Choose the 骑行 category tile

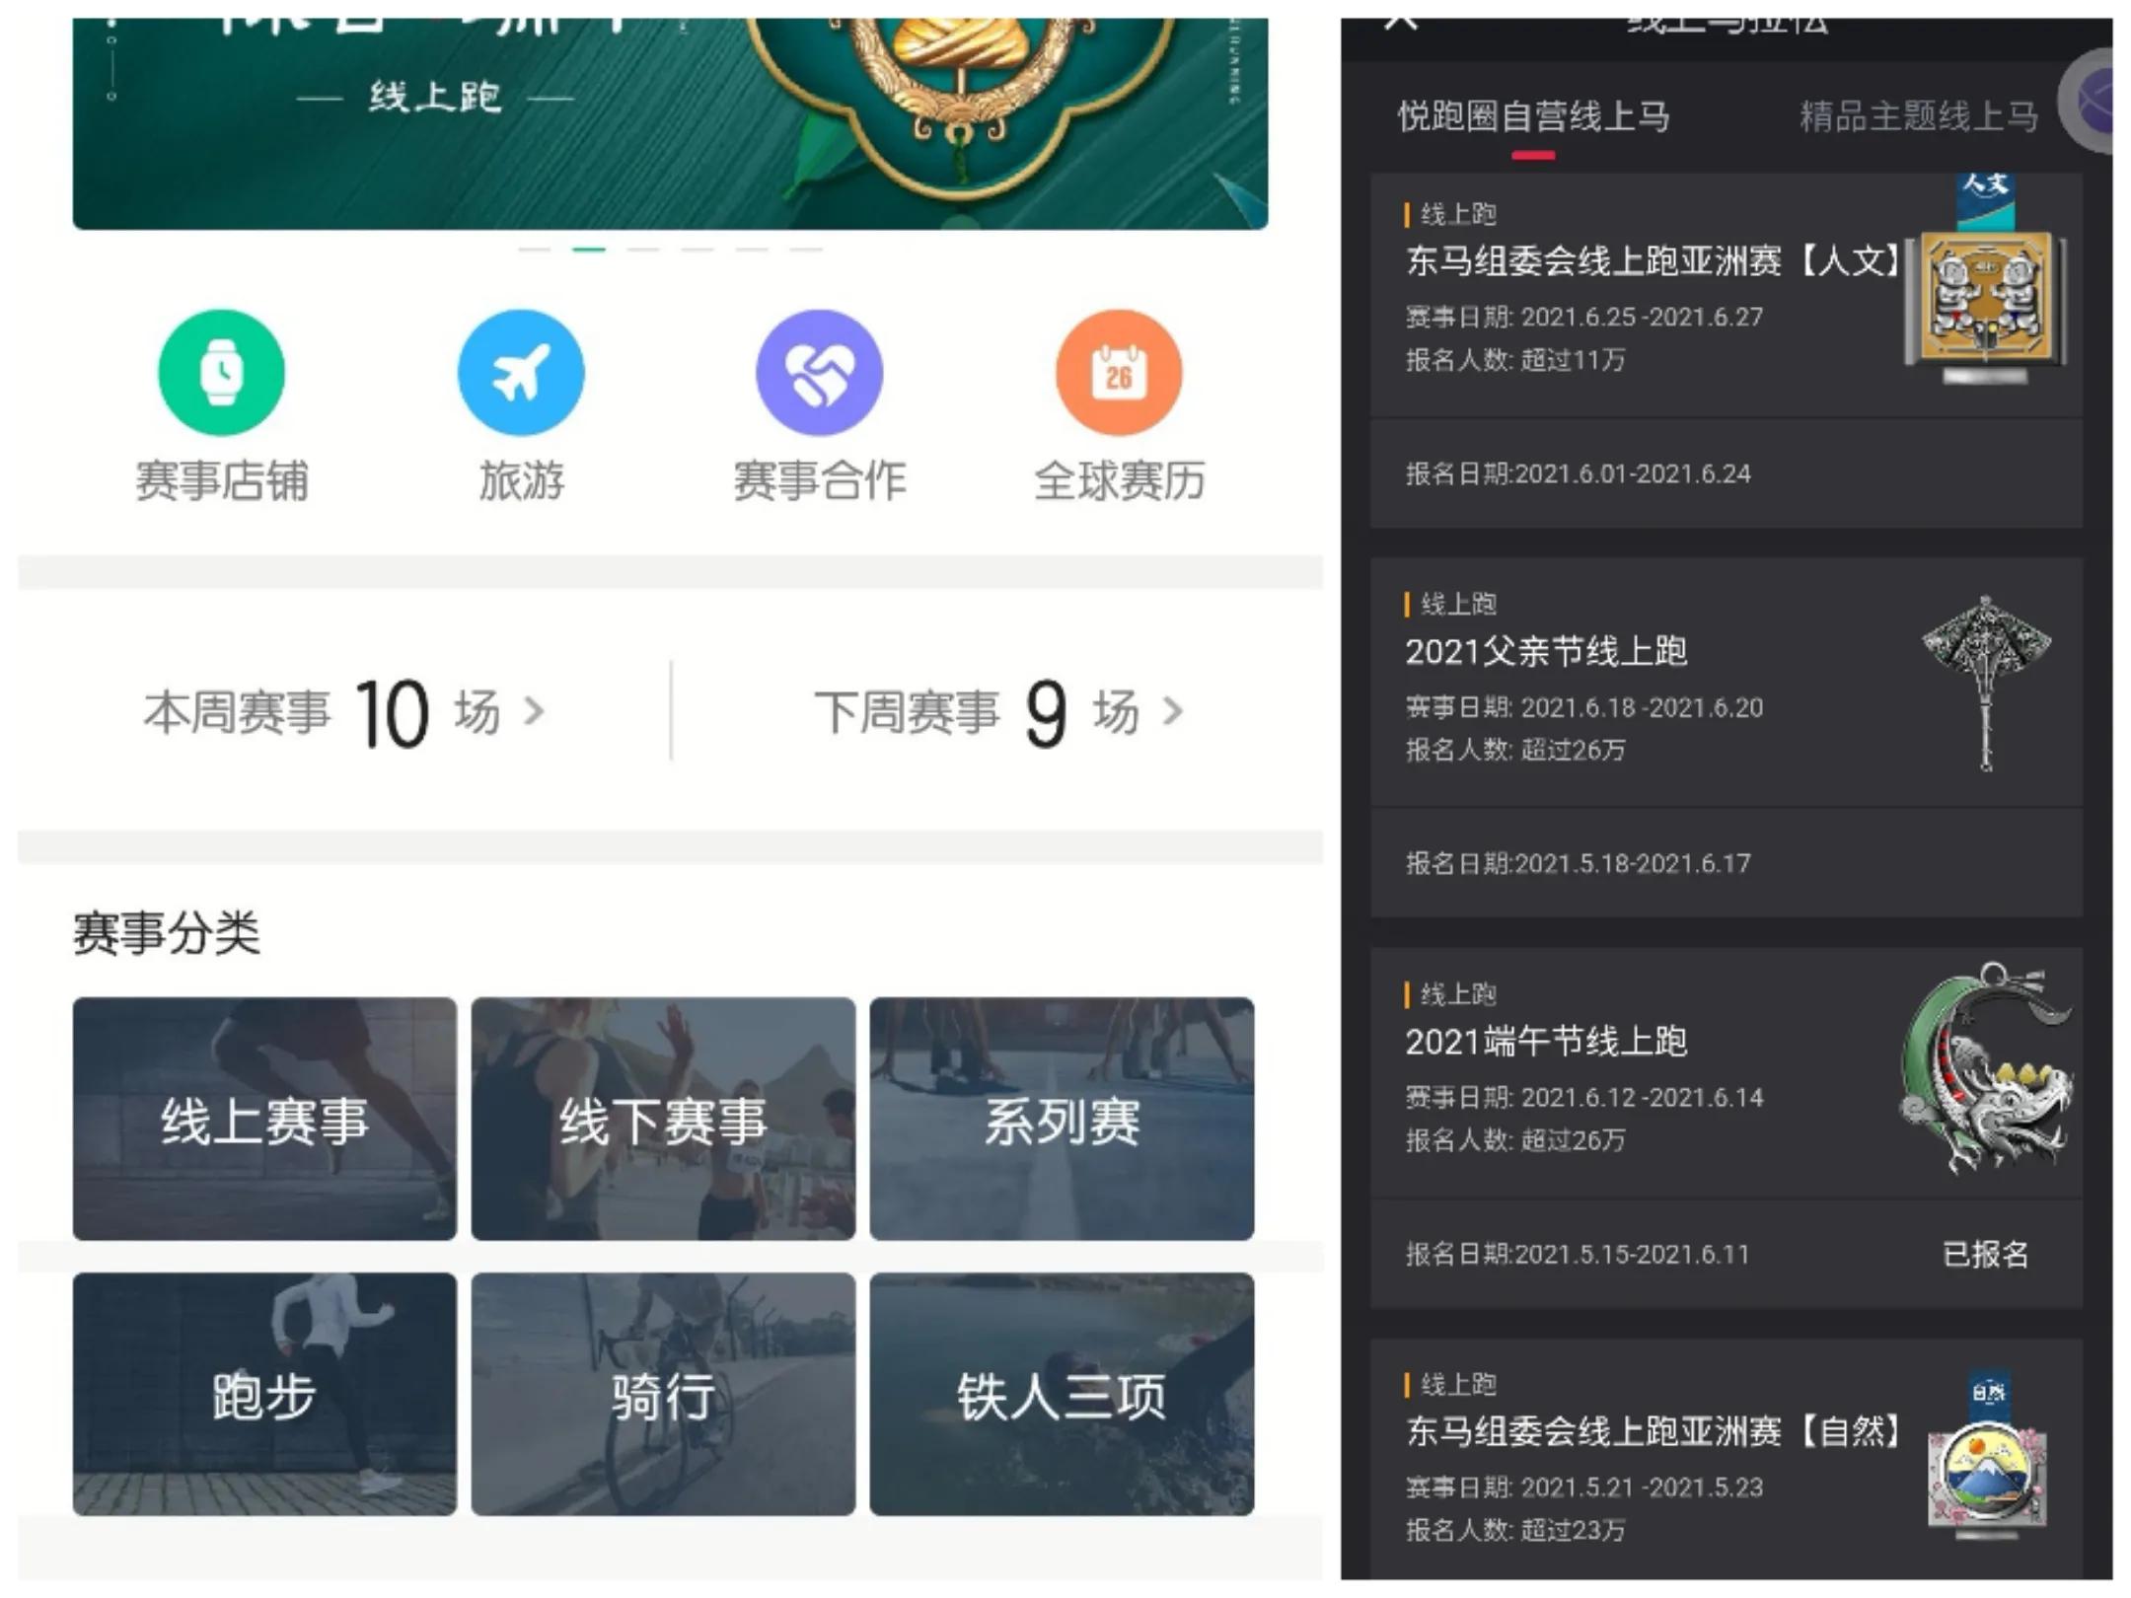tap(663, 1394)
